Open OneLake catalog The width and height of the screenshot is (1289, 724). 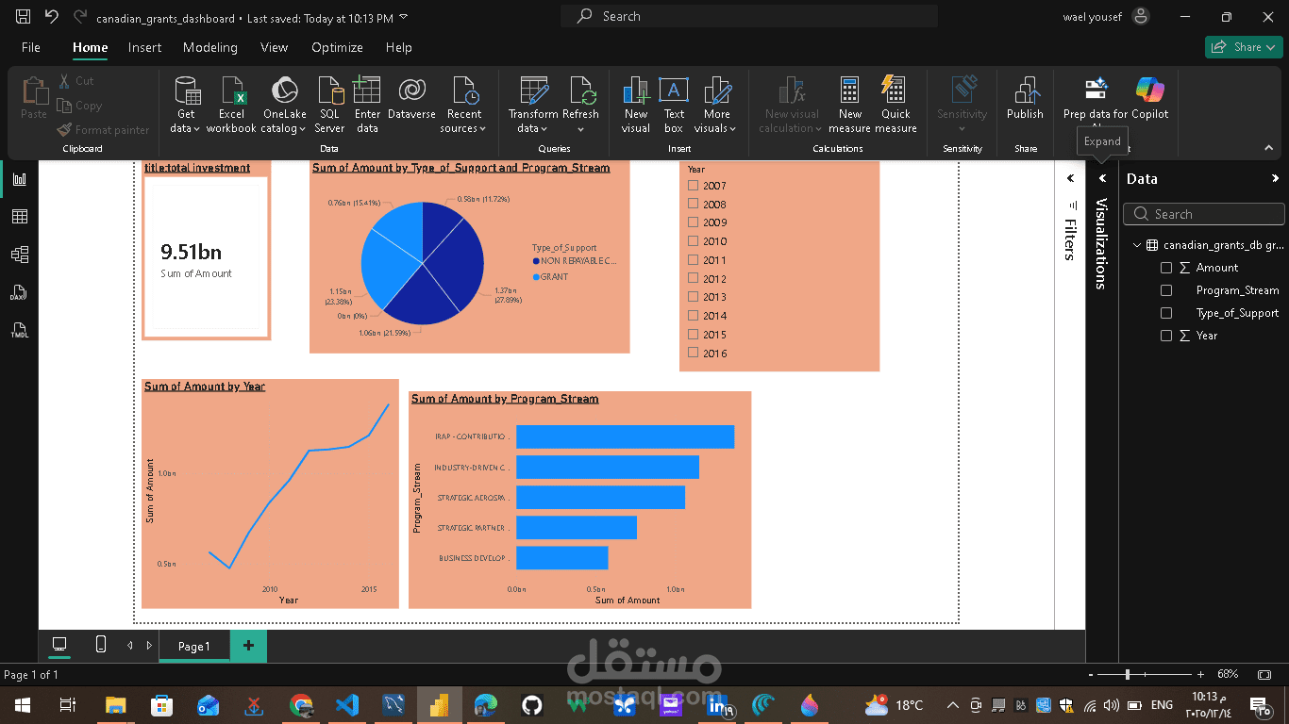(284, 105)
